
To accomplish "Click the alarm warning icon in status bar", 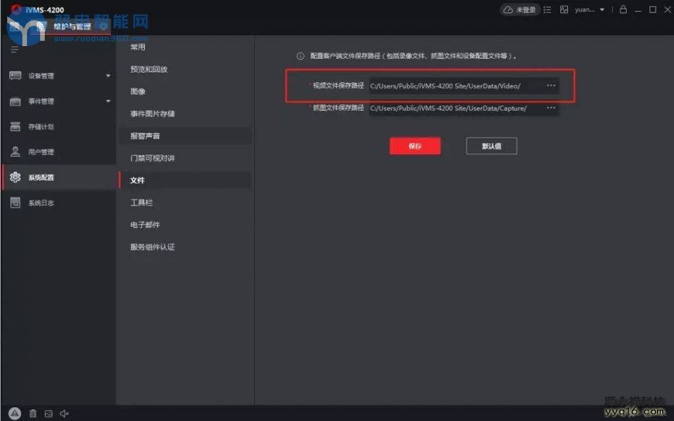I will click(x=15, y=413).
